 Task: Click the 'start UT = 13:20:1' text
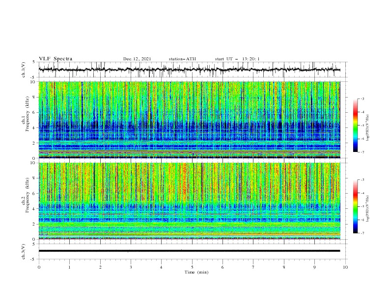237,59
